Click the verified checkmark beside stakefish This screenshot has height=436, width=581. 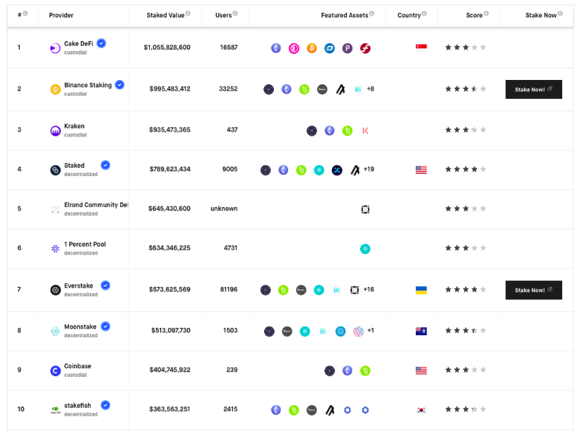tap(106, 405)
